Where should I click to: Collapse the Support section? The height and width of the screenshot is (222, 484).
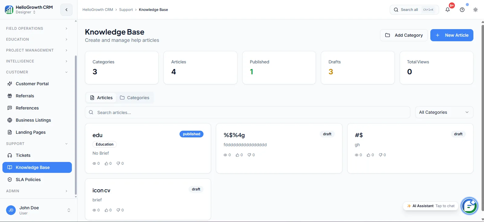coord(37,144)
